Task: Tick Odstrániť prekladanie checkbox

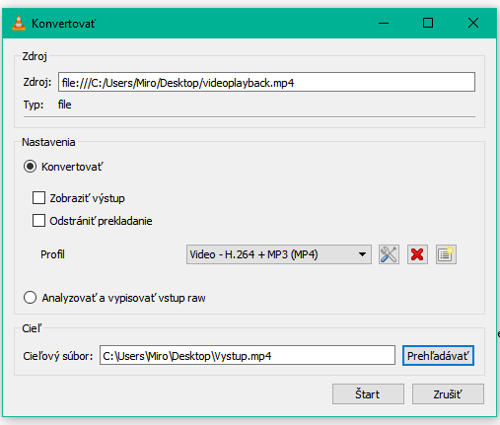Action: 38,221
